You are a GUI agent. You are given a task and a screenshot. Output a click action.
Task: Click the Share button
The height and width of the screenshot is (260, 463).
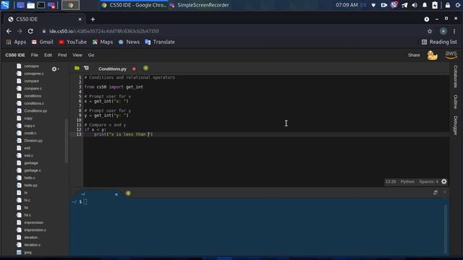click(414, 55)
